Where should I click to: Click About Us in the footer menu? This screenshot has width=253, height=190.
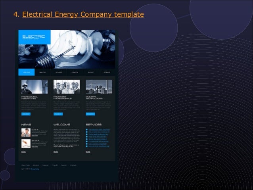[x=36, y=165]
